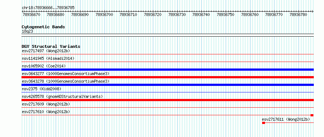The height and width of the screenshot is (137, 324).
Task: Click ruler position 78936740
Action: tap(201, 14)
